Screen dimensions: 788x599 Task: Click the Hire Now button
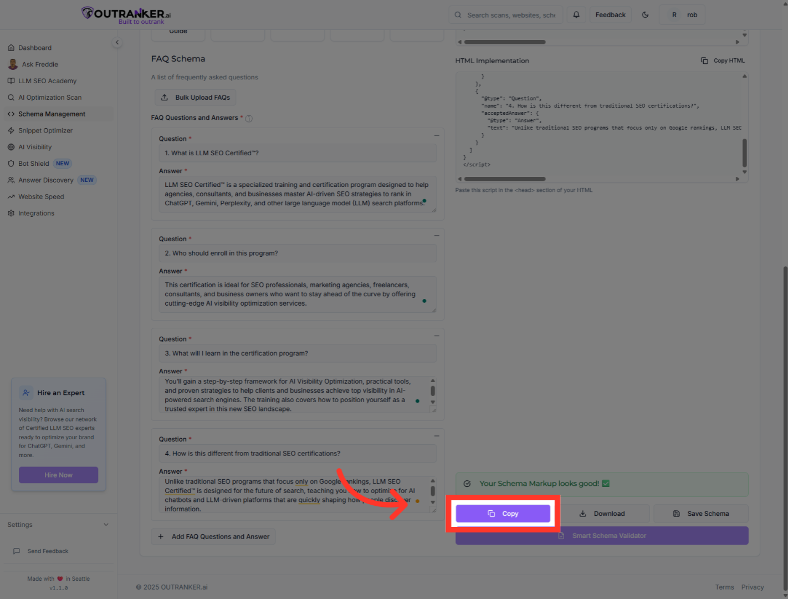click(x=59, y=475)
